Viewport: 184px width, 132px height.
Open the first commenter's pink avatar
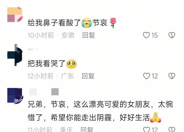coord(15,15)
